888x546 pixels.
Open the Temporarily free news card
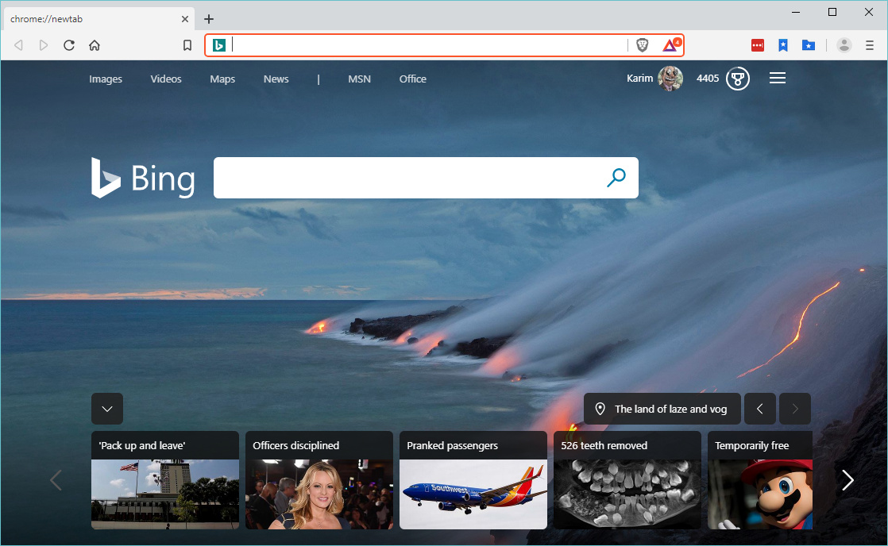pyautogui.click(x=760, y=480)
